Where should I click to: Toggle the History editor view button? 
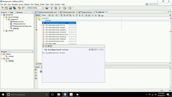[x=44, y=15]
